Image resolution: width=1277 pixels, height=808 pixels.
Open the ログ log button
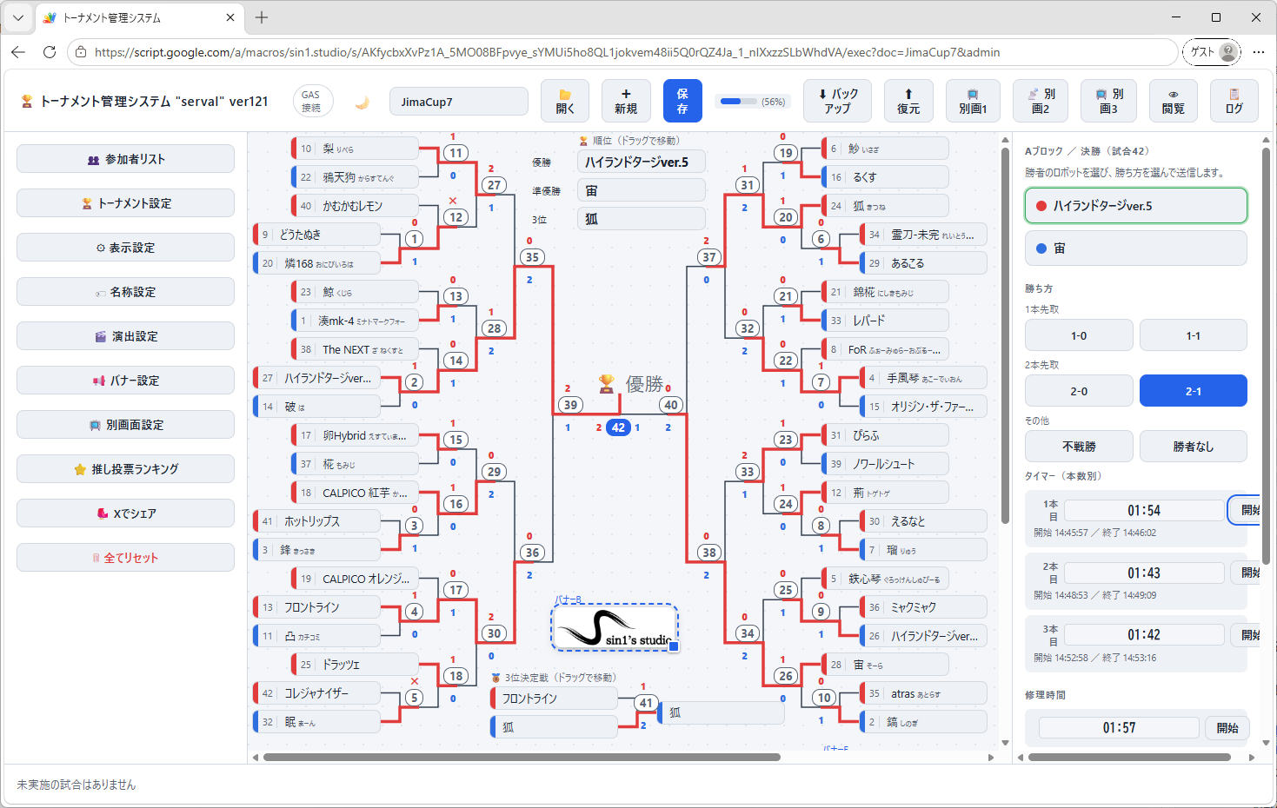[x=1234, y=101]
